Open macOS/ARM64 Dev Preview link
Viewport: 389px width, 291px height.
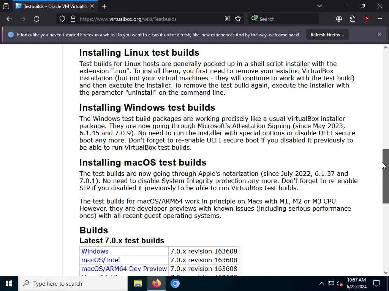[124, 269]
